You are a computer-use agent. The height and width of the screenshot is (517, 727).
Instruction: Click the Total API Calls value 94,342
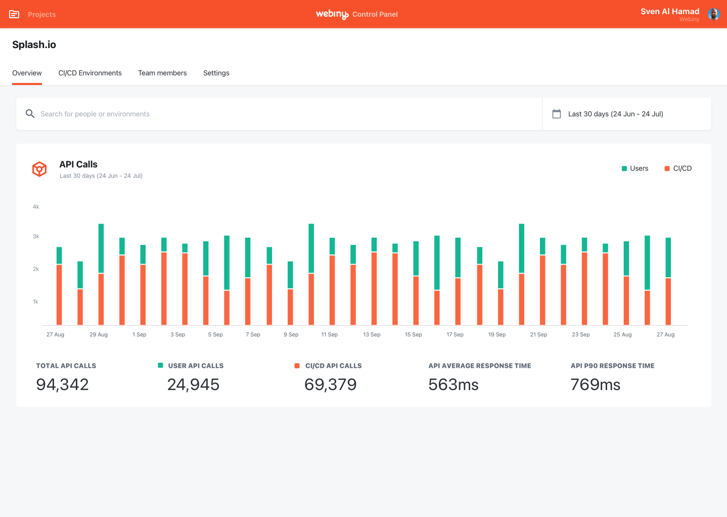[x=62, y=384]
